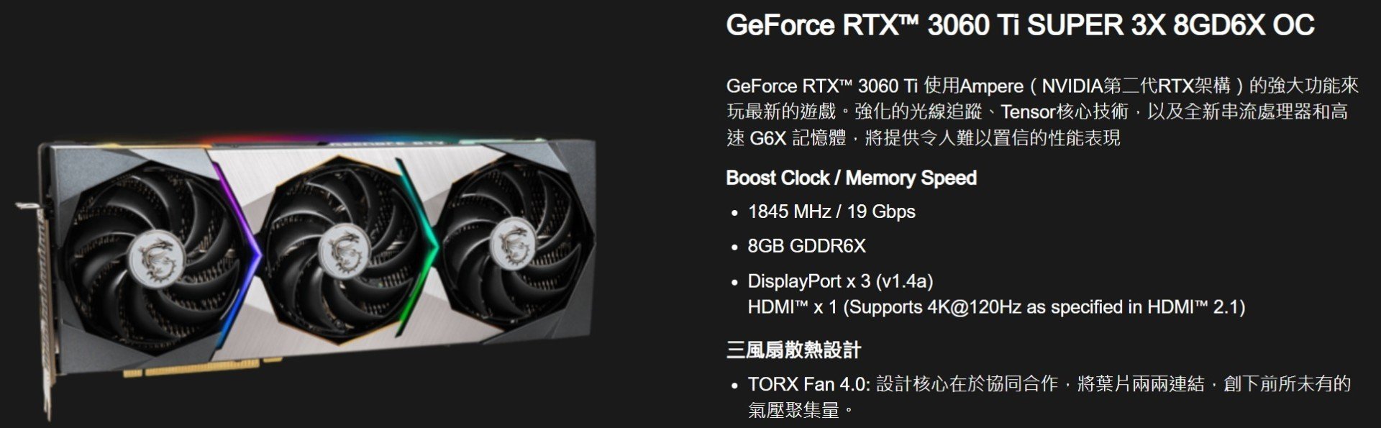
Task: Click the 氣壓聚集量 text on the last line
Action: pyautogui.click(x=793, y=410)
